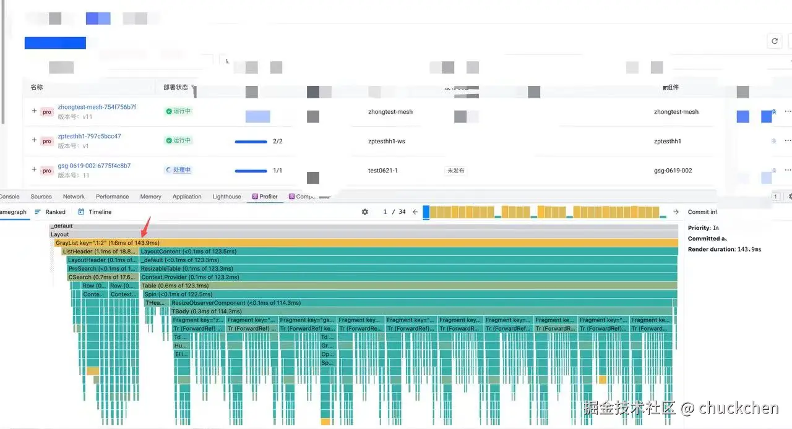Select the ProSearch flame bar
Viewport: 792px width, 429px height.
pyautogui.click(x=102, y=269)
